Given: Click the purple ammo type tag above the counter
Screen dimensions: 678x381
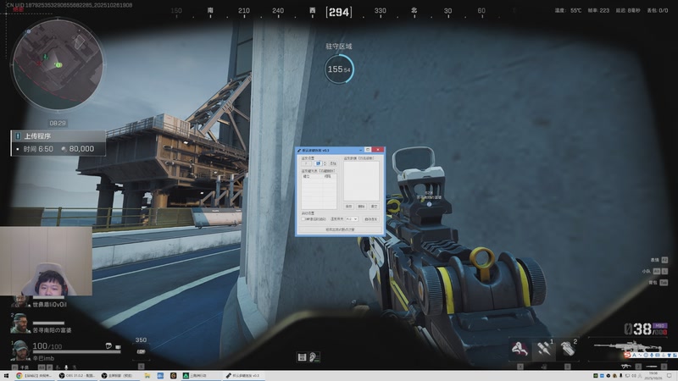Looking at the screenshot, I should [x=659, y=325].
